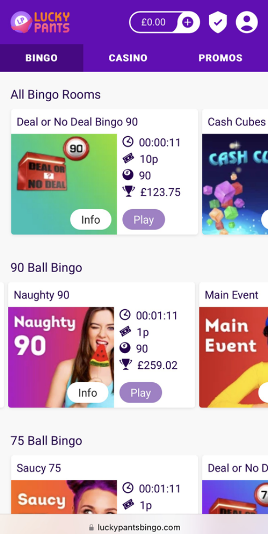The image size is (268, 534).
Task: Show Info for Naughty 90 room
Action: pos(87,393)
